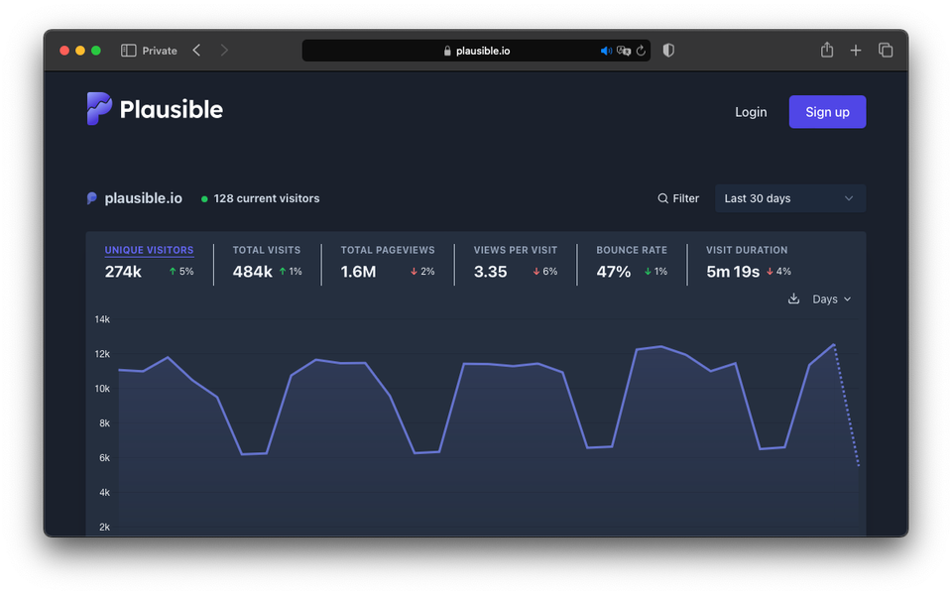Click the browser forward arrow

224,51
